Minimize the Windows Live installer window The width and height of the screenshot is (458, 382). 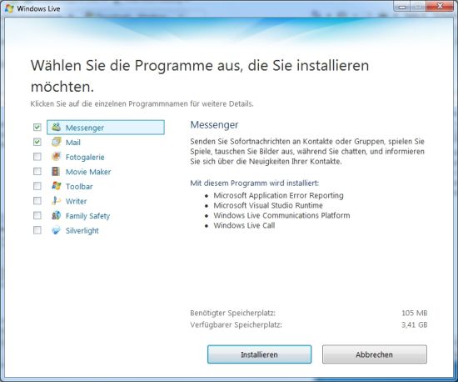pos(402,7)
